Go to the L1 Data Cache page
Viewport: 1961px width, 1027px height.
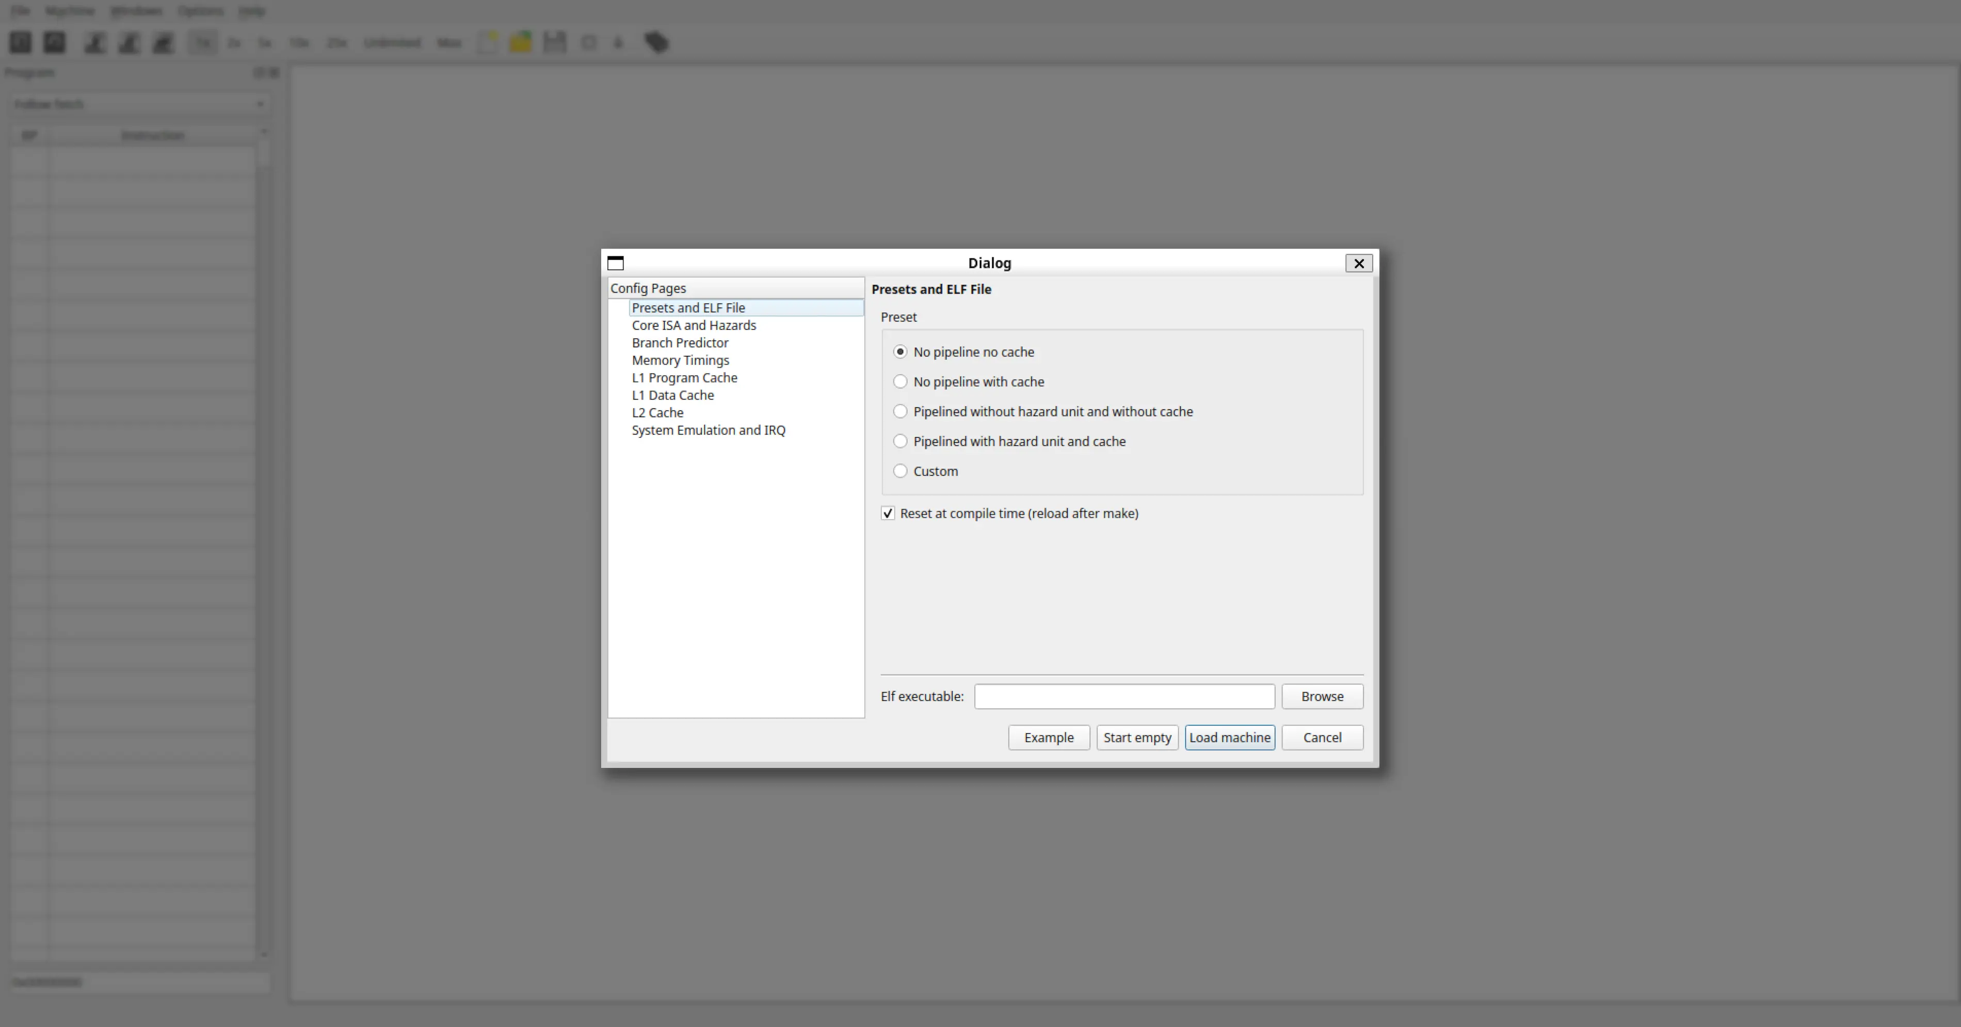click(x=672, y=395)
